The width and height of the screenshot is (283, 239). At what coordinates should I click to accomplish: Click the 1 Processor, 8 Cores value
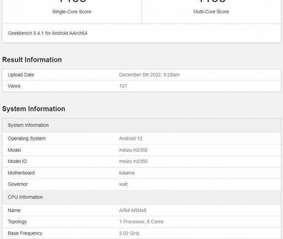coord(141,222)
